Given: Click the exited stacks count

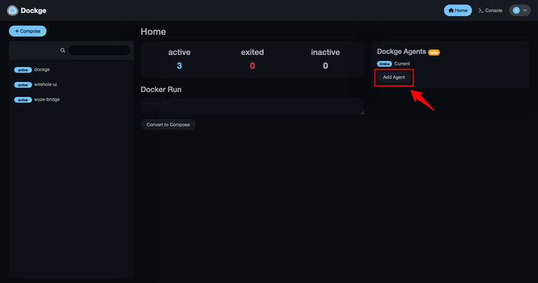Looking at the screenshot, I should (252, 66).
